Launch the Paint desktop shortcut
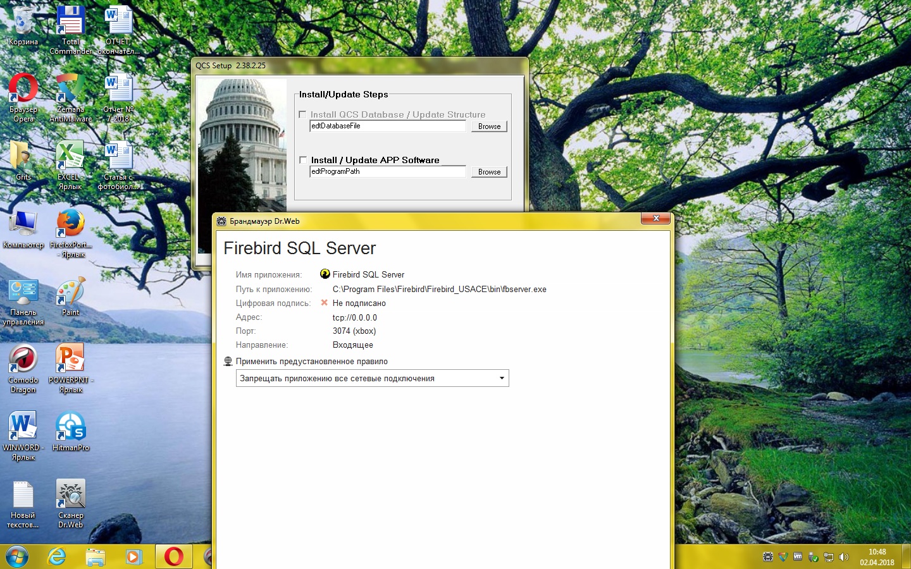 pyautogui.click(x=71, y=297)
